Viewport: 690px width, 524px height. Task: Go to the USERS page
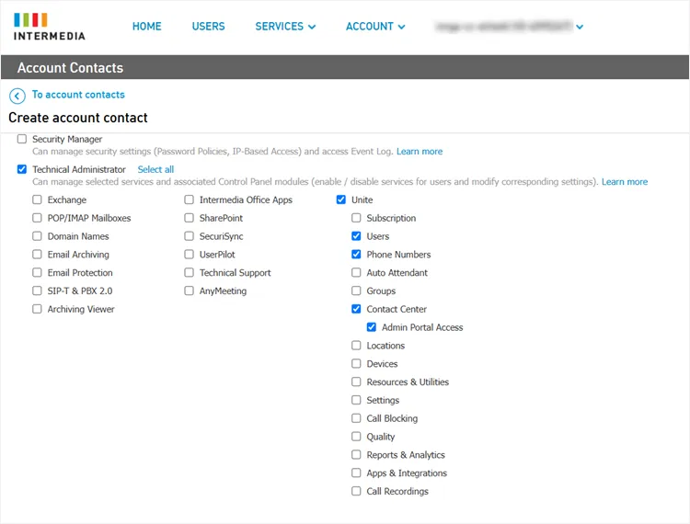tap(208, 27)
